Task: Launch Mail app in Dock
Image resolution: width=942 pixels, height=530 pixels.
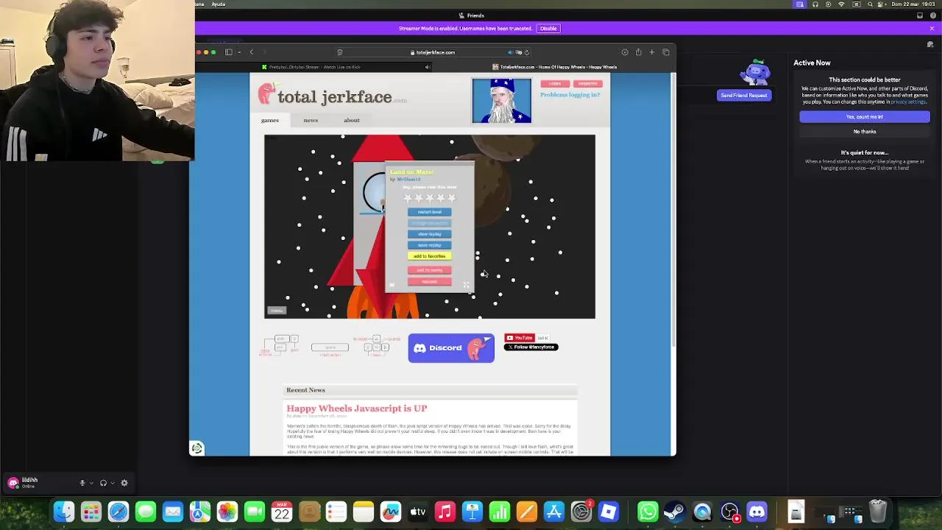Action: point(173,512)
